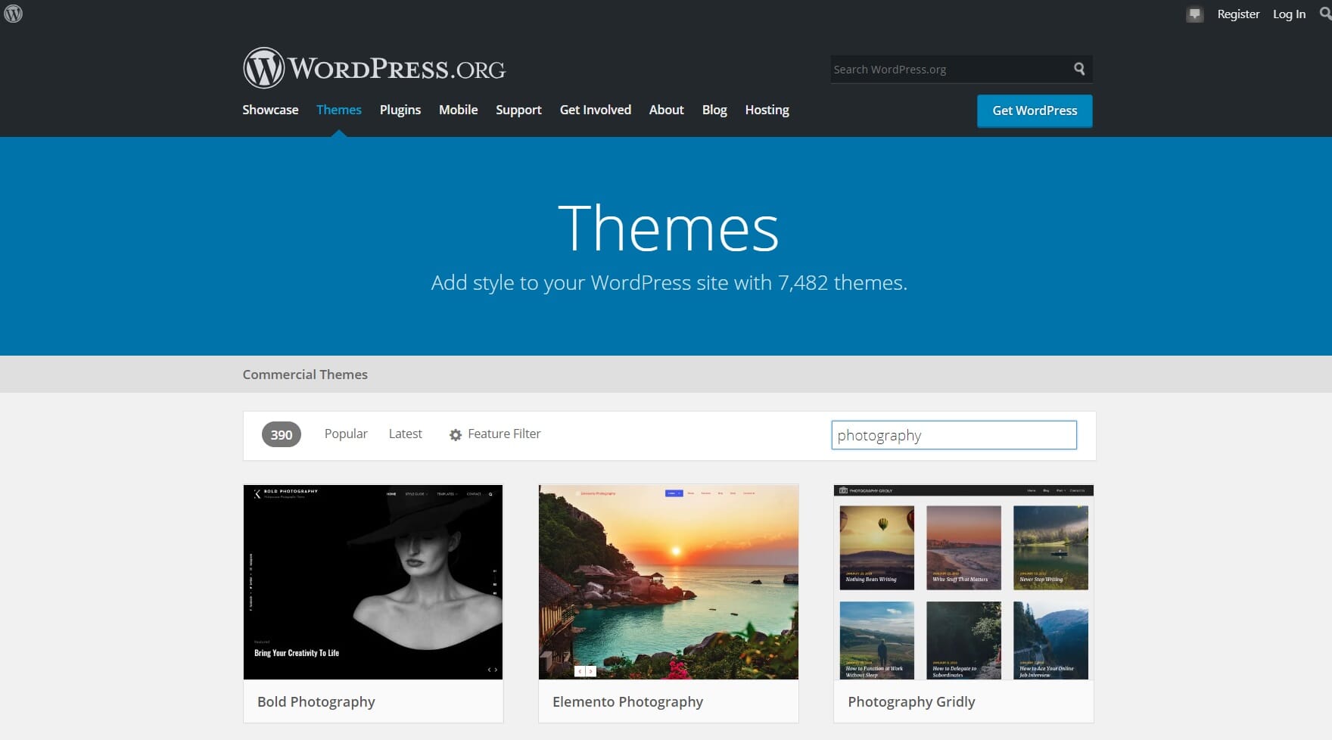Image resolution: width=1332 pixels, height=740 pixels.
Task: Select the Themes menu item
Action: [x=338, y=110]
